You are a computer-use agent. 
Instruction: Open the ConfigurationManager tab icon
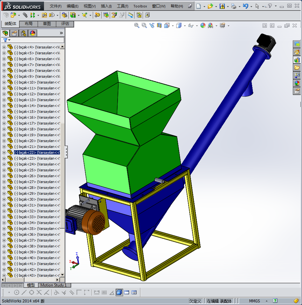[23, 33]
